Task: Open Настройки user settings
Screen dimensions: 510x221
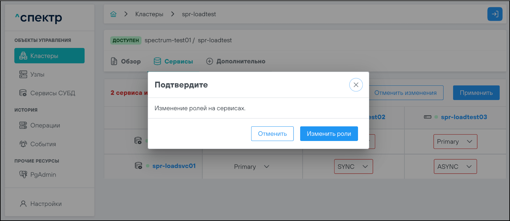Action: pos(41,204)
